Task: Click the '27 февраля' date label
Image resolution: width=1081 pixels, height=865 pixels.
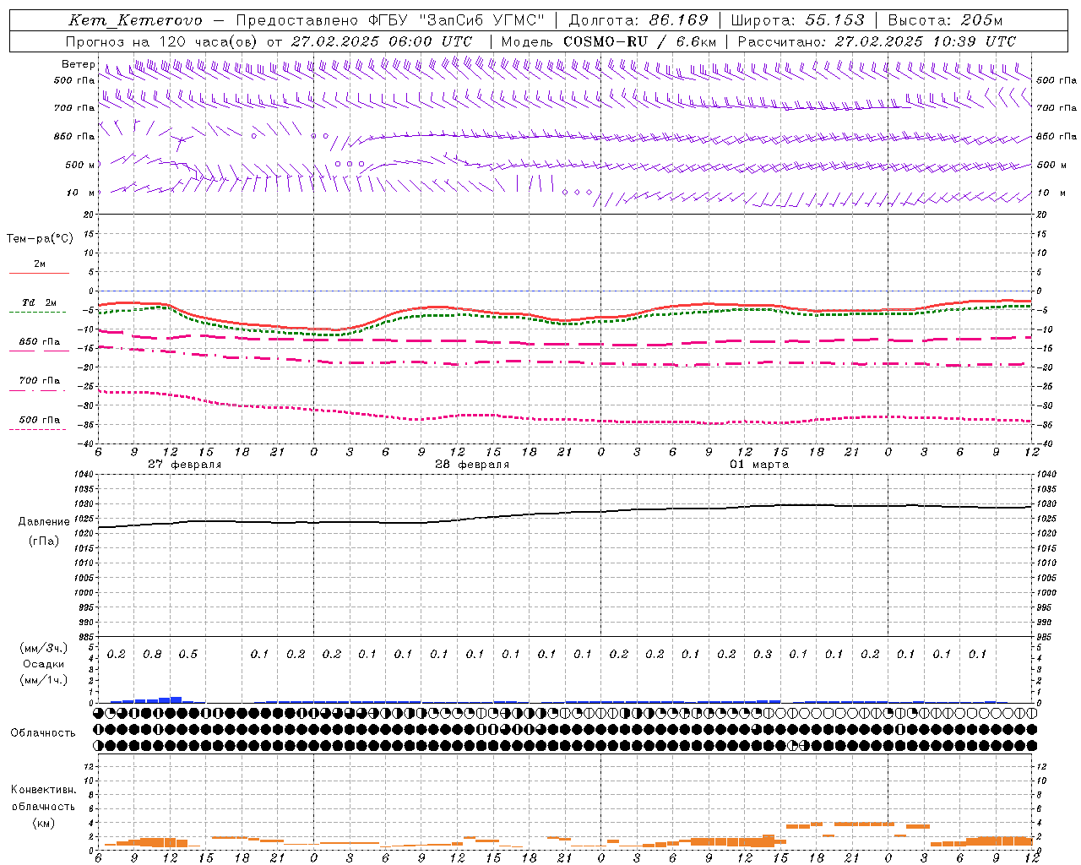Action: click(x=185, y=465)
